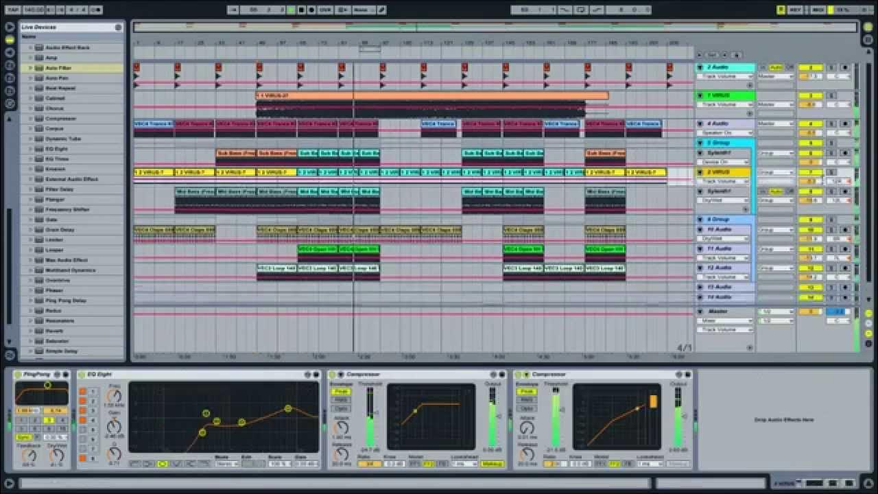Select the orange 1 VIRUS audio clip
This screenshot has width=878, height=494.
[432, 95]
